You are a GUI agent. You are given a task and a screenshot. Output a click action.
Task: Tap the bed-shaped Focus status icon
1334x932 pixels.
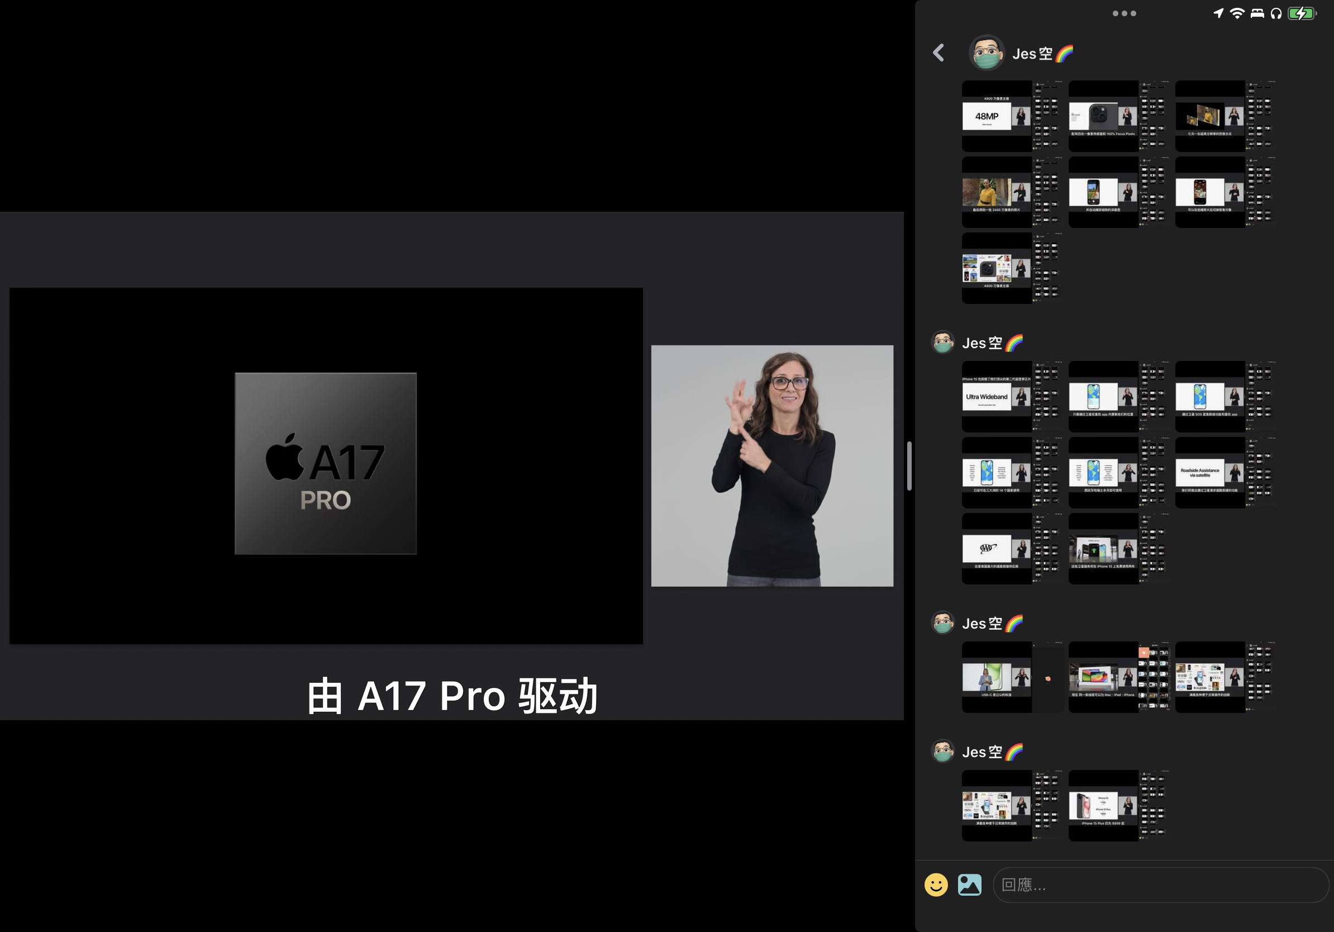coord(1257,13)
